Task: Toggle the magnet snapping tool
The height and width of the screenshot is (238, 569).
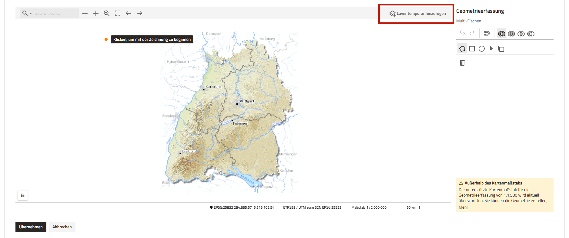Action: click(487, 34)
